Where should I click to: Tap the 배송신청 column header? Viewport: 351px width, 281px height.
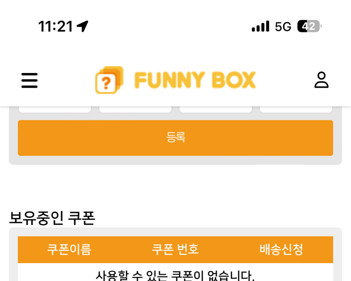(281, 249)
